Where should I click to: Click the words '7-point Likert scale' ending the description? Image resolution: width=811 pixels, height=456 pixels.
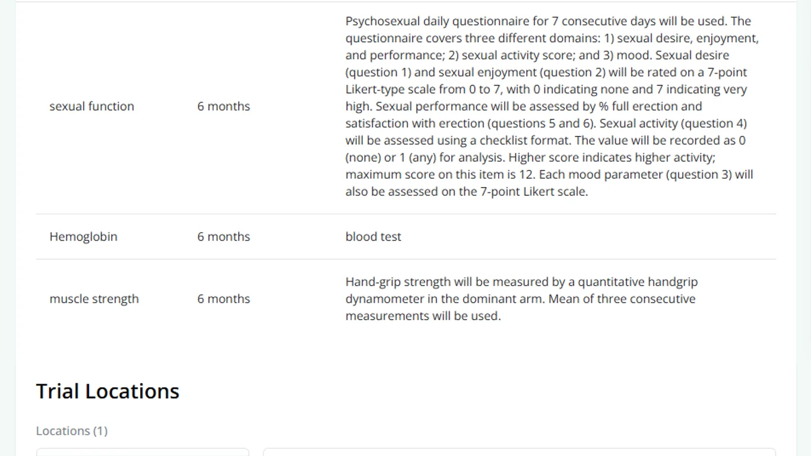coord(533,192)
